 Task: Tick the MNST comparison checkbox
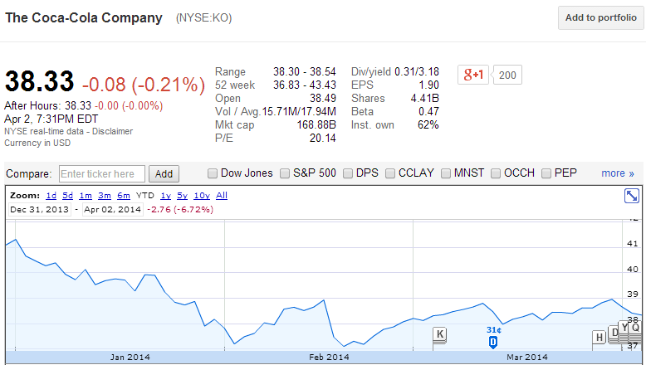click(446, 173)
